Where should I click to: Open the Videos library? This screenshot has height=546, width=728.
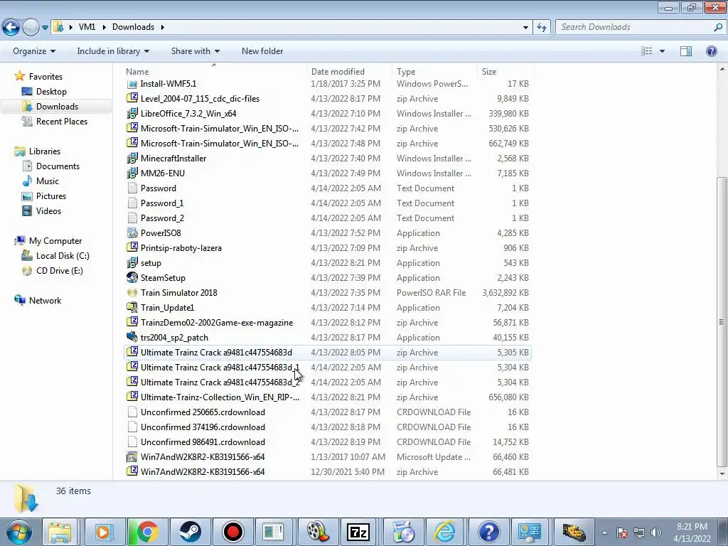pos(48,210)
